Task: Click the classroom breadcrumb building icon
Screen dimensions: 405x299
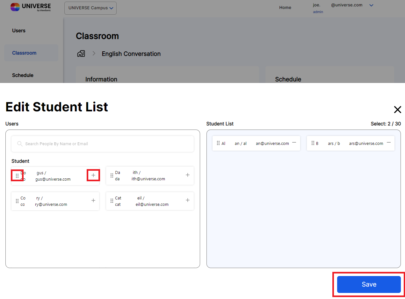Action: click(x=81, y=54)
